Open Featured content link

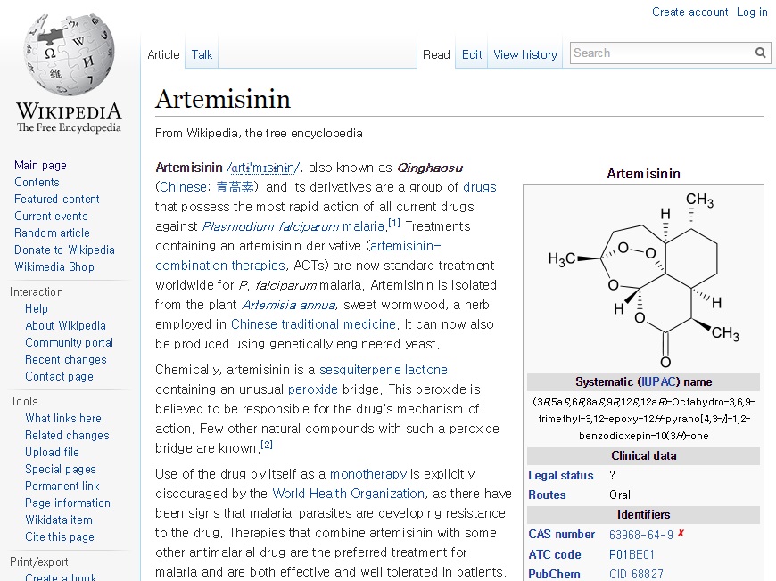(57, 199)
